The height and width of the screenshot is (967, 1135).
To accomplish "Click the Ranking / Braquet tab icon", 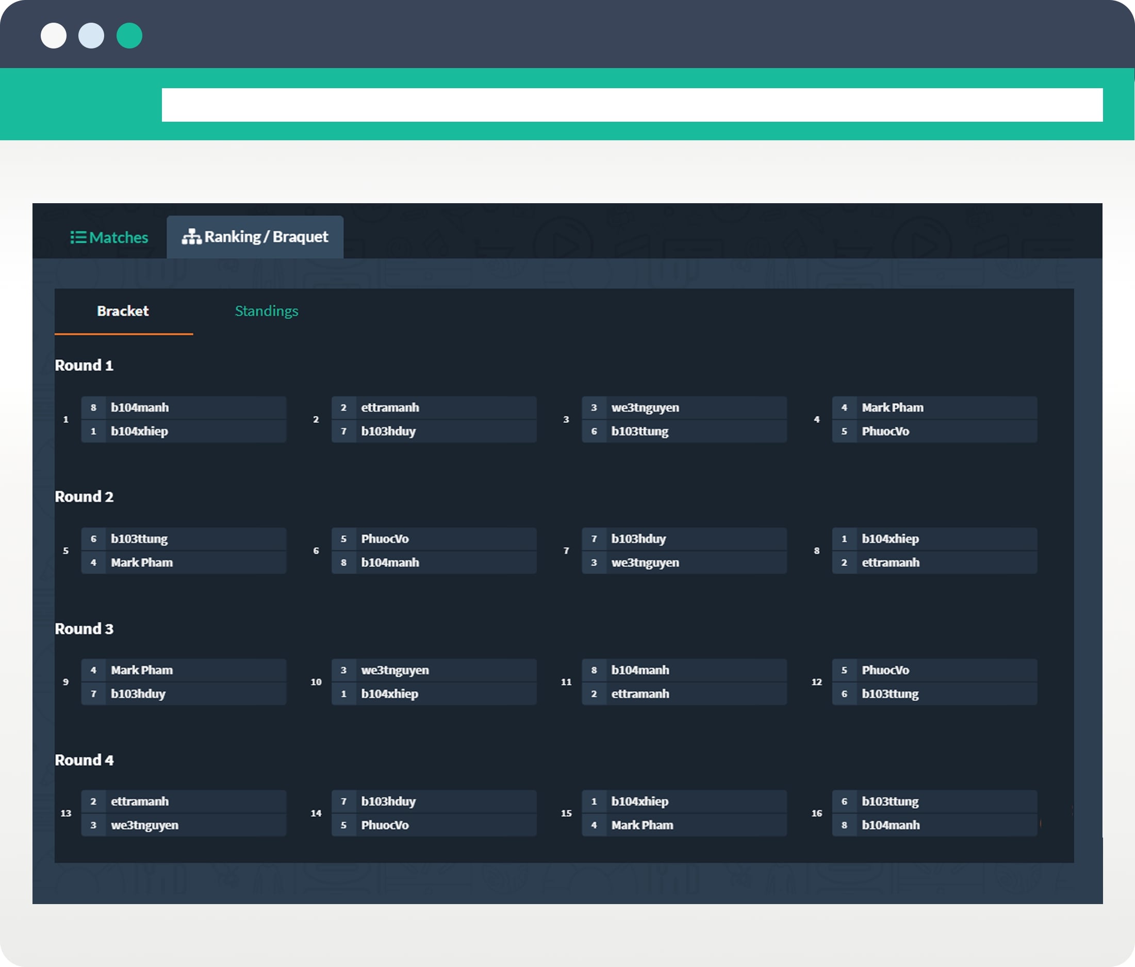I will tap(193, 236).
